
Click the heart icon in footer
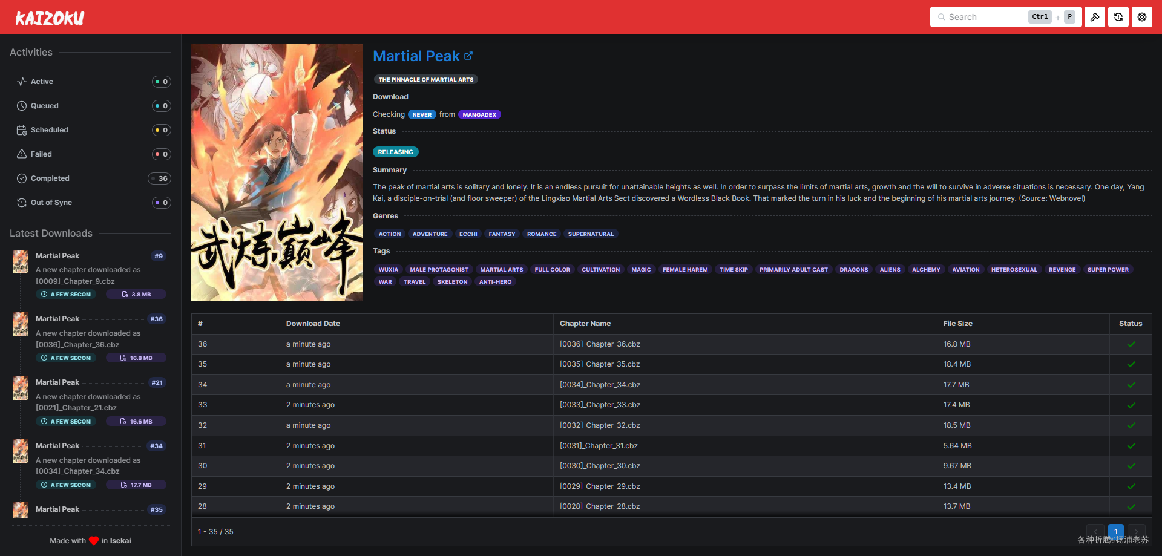tap(94, 541)
